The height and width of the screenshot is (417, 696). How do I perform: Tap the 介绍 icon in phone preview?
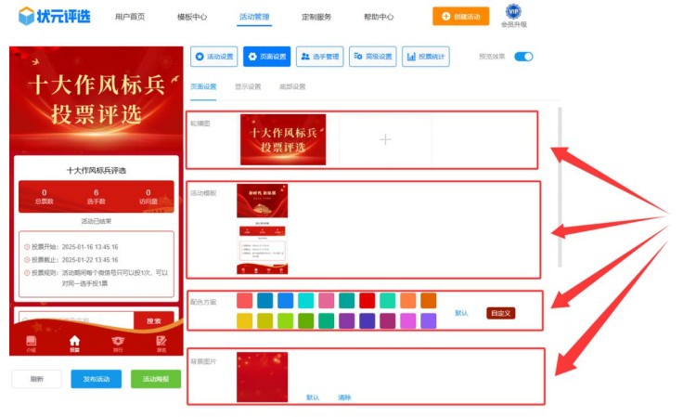[31, 343]
